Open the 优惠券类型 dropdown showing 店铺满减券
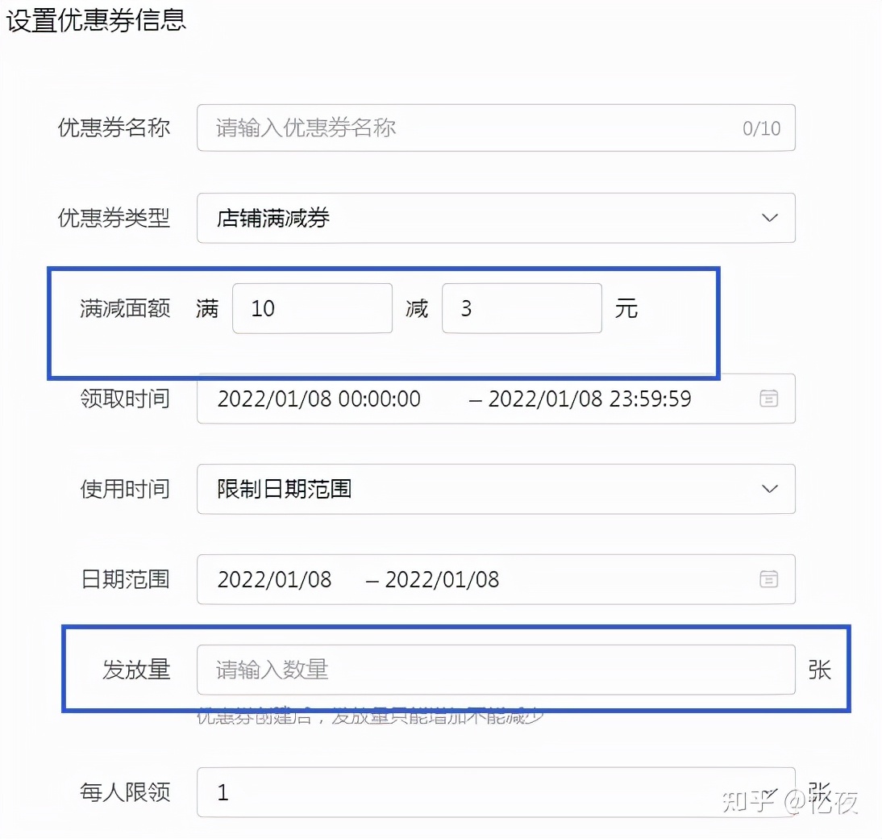This screenshot has height=839, width=882. 496,218
